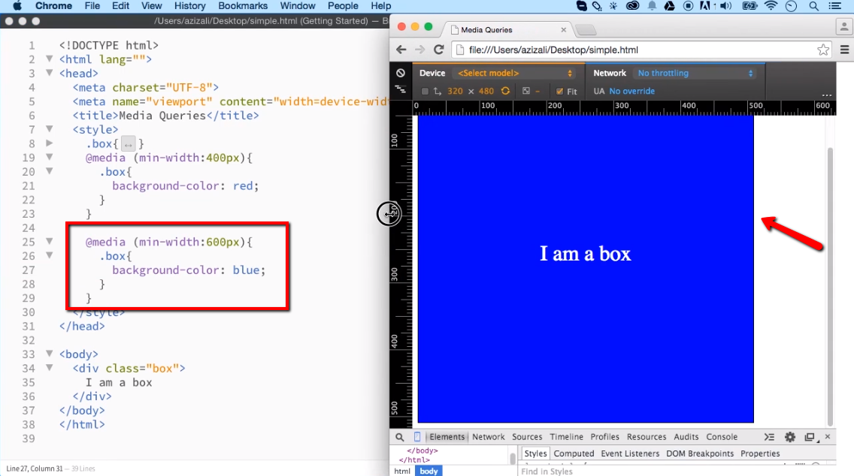Enable the screen resolution emulation checkbox
This screenshot has width=854, height=476.
pos(425,92)
